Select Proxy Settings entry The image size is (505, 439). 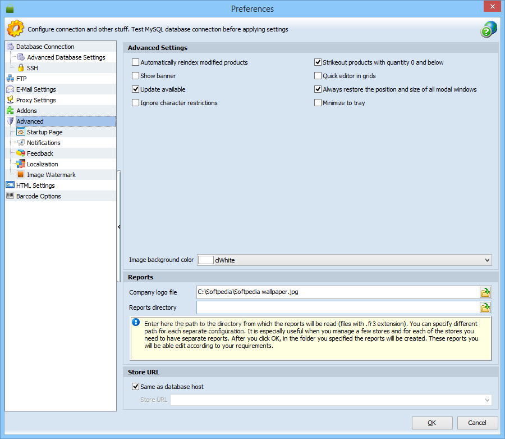tap(36, 99)
